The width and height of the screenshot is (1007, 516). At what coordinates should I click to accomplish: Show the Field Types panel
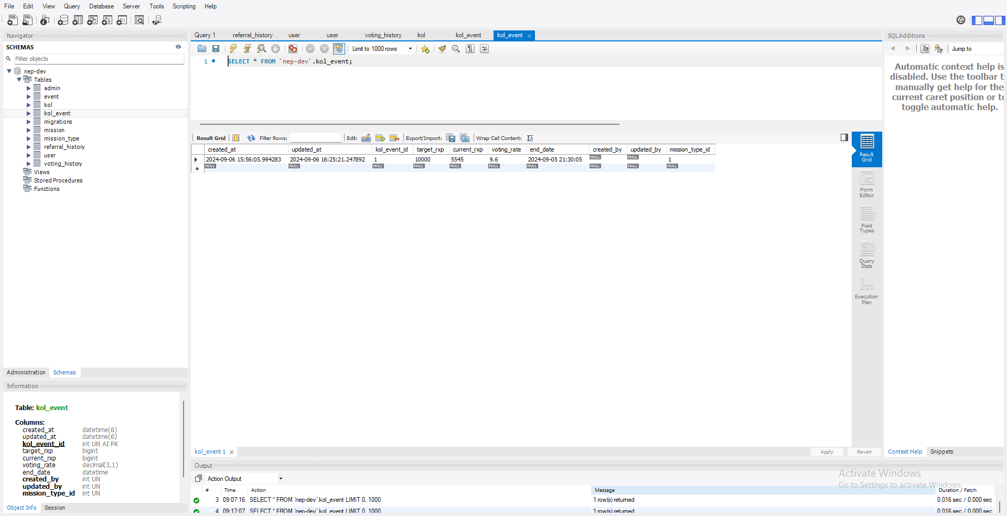coord(867,220)
